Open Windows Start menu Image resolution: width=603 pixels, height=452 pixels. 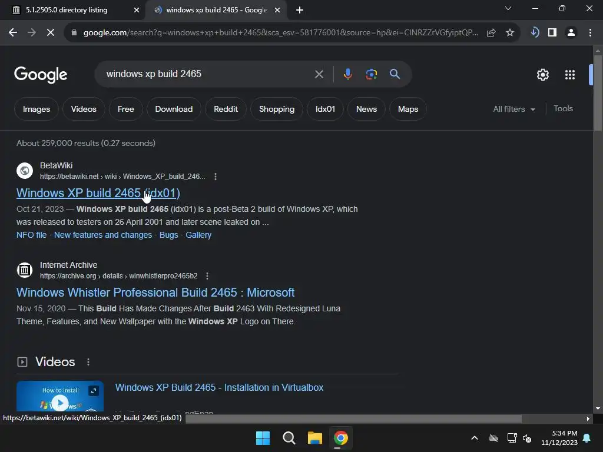point(263,438)
